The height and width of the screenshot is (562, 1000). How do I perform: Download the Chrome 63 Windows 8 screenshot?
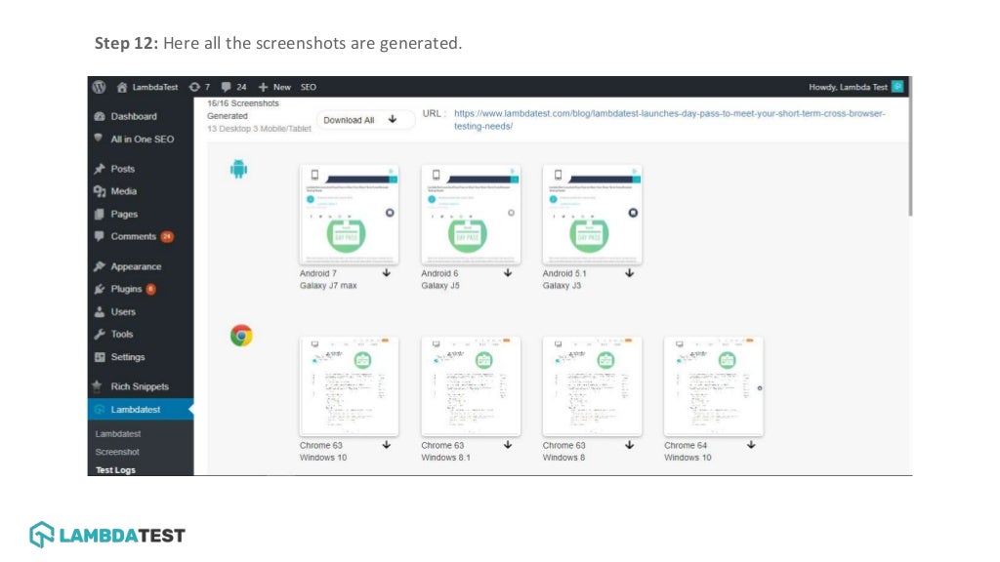[630, 445]
